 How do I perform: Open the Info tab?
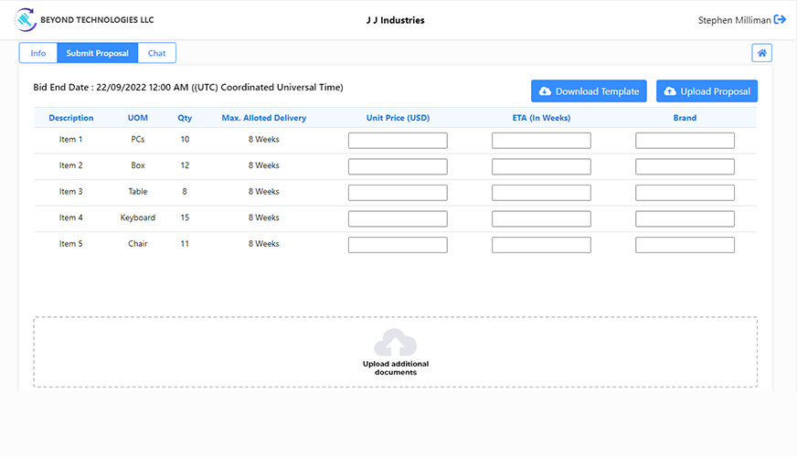click(x=38, y=53)
